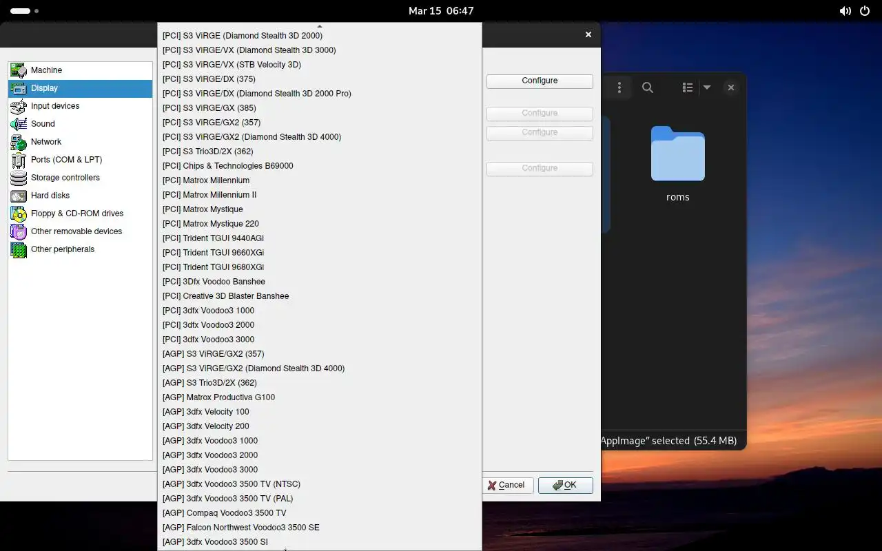Choose [PCI] 3dfx Voodoo3 2000

pos(319,325)
